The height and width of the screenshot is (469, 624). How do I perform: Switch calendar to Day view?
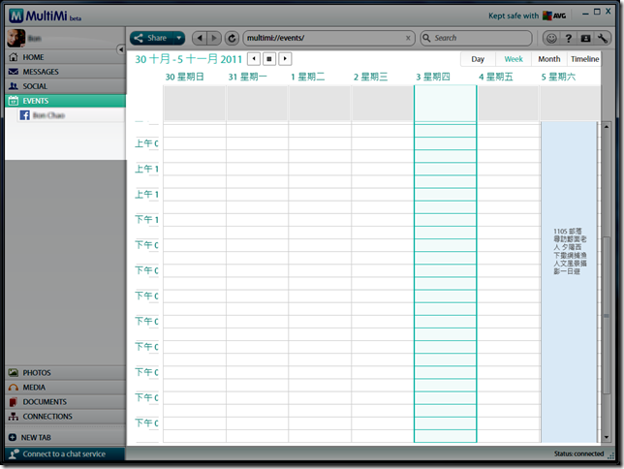(478, 59)
